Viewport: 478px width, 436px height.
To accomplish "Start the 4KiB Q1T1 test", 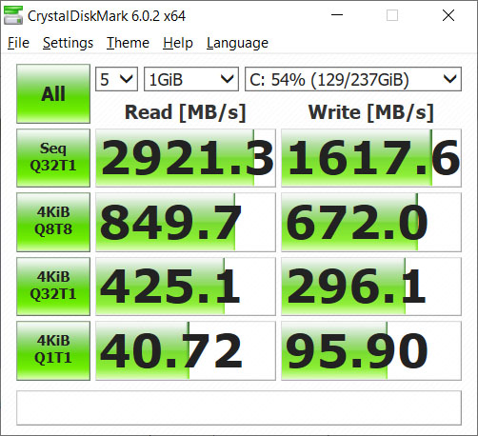I will pyautogui.click(x=53, y=350).
